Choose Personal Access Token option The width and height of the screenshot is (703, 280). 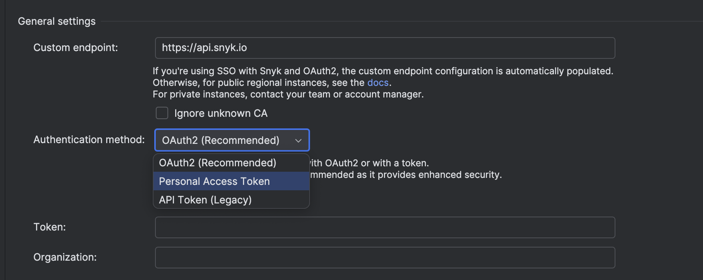[214, 181]
